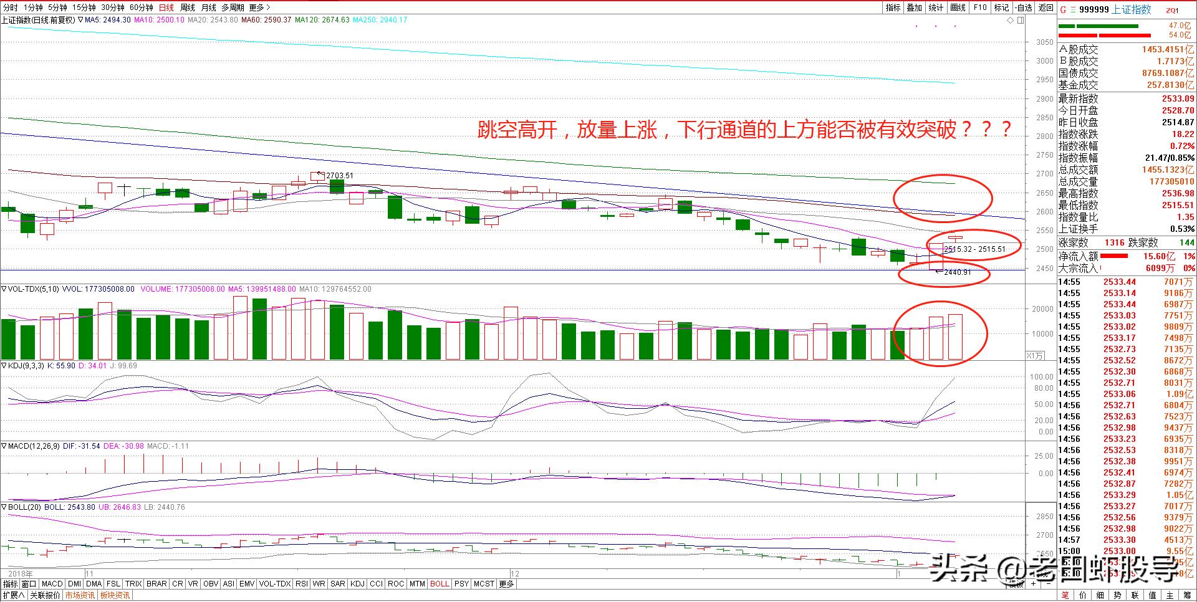Image resolution: width=1197 pixels, height=602 pixels.
Task: Expand the 扩展∧ panel
Action: tap(13, 596)
